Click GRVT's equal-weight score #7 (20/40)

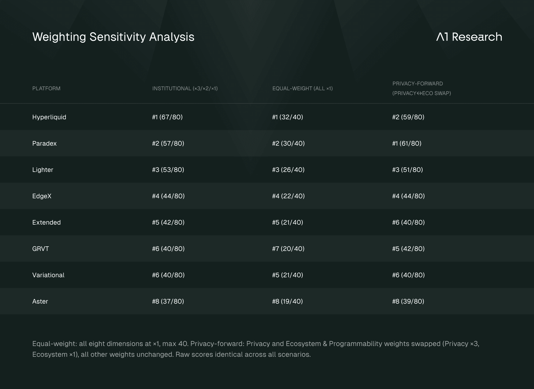[x=288, y=249]
